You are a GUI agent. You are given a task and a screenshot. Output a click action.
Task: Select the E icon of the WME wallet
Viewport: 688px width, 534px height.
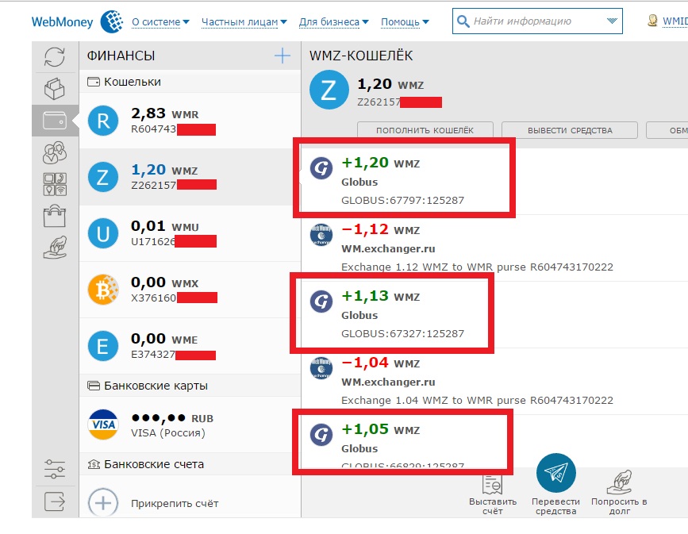coord(103,346)
